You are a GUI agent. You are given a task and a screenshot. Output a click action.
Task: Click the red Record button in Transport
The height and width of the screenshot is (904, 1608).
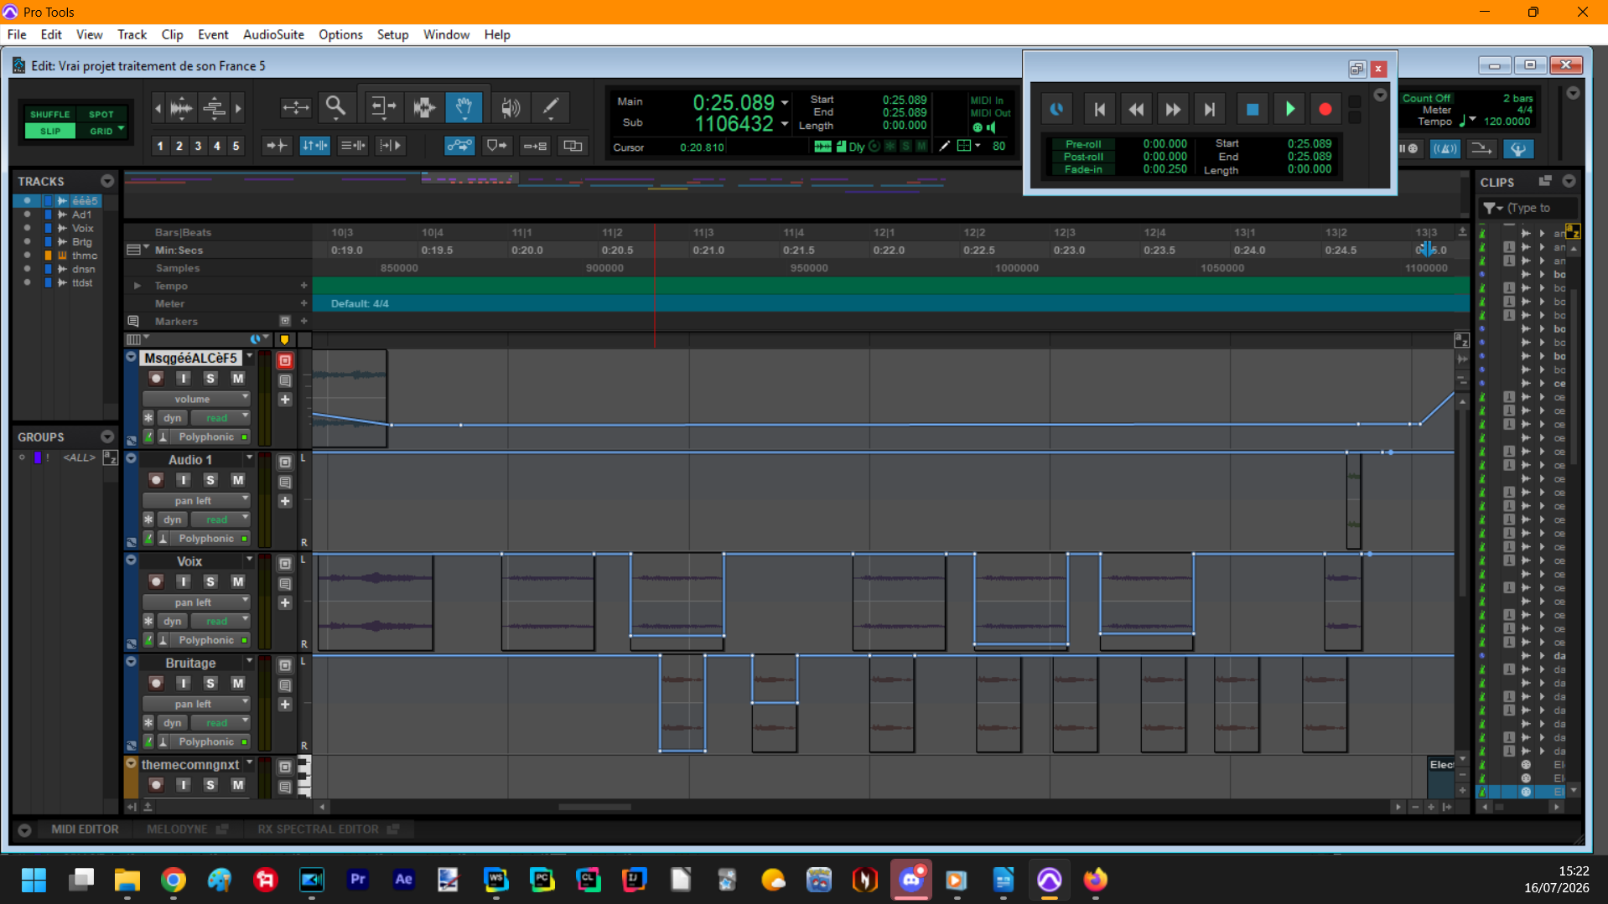click(1325, 109)
